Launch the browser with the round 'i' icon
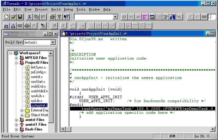This screenshot has height=140, width=218. 124,17
